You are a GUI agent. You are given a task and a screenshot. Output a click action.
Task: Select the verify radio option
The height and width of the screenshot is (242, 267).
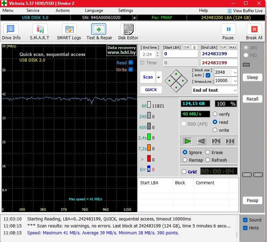pos(215,114)
